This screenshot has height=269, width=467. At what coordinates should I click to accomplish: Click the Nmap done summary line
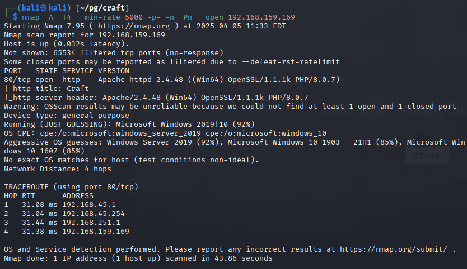[138, 258]
